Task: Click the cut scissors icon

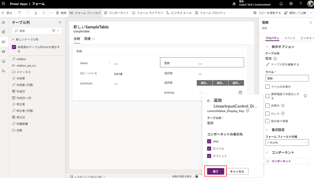Action: coord(36,13)
